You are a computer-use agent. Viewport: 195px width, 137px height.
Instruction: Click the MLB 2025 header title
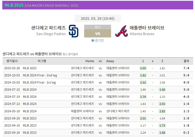[13, 5]
